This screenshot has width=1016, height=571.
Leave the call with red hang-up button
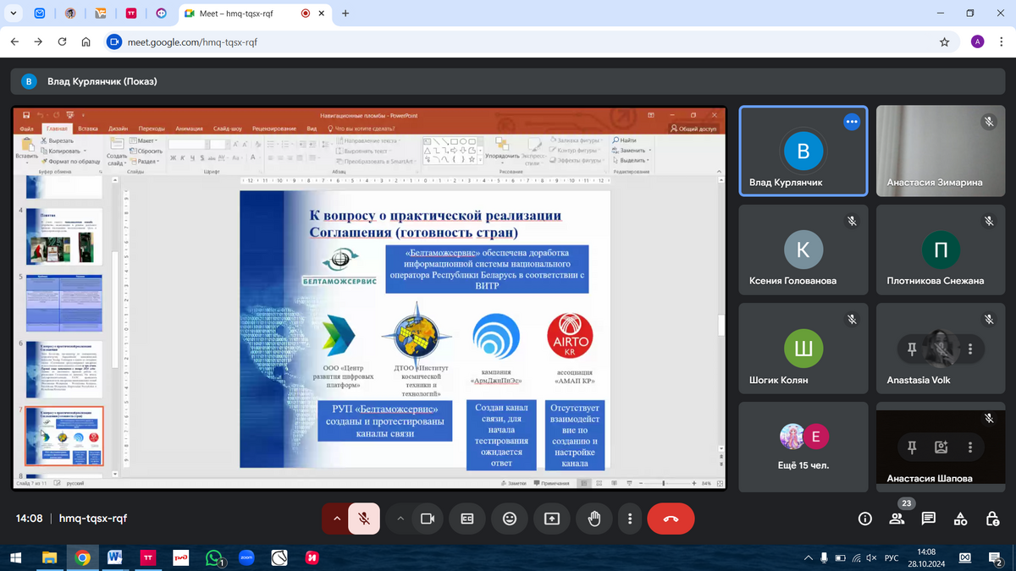(x=671, y=519)
